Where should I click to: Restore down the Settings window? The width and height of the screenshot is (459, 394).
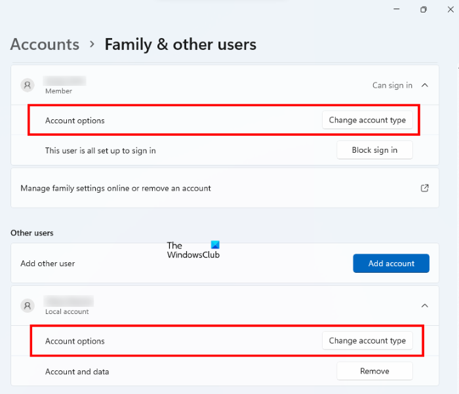[x=424, y=10]
